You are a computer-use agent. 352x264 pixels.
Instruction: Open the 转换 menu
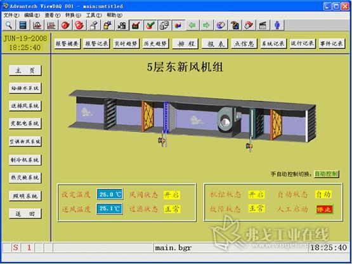click(x=73, y=15)
